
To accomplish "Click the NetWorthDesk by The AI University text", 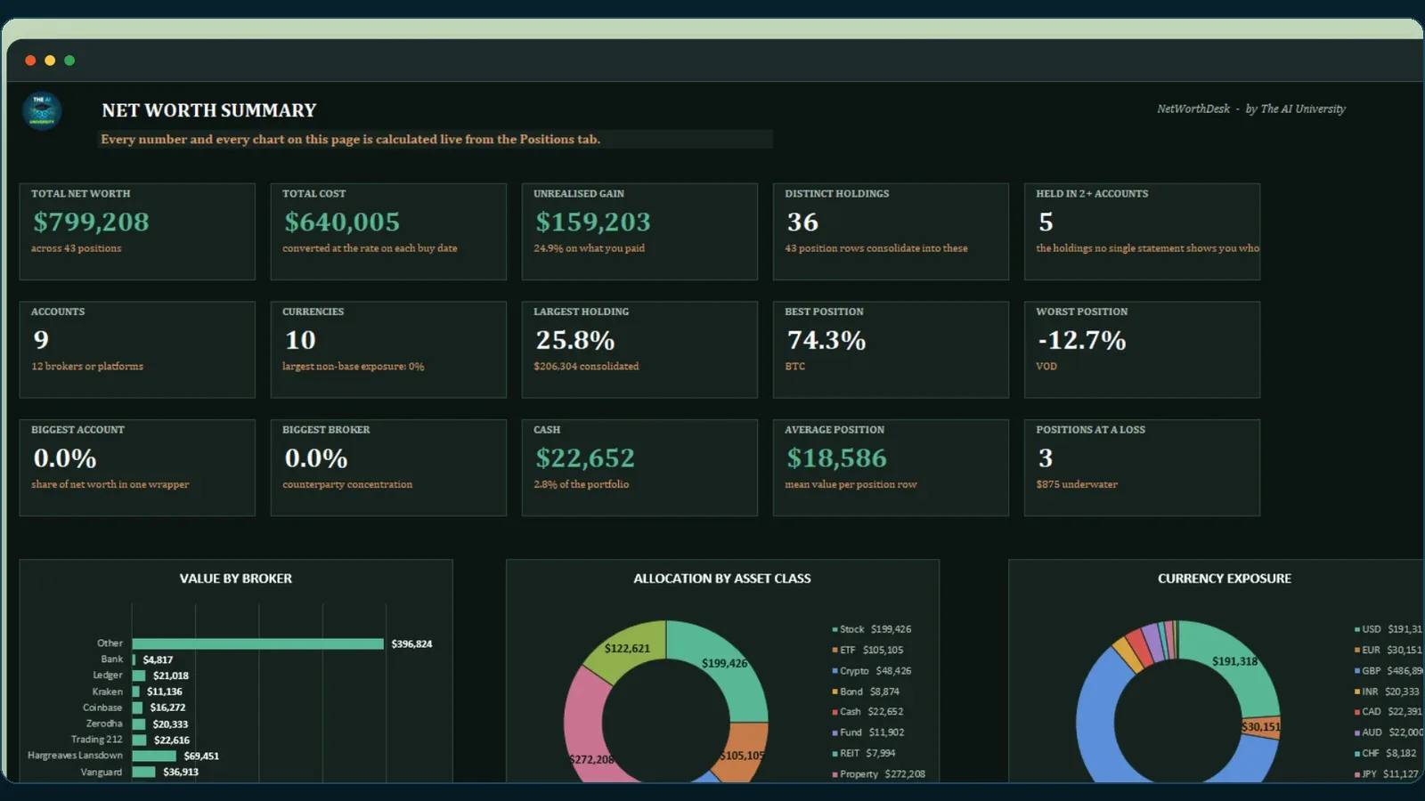I will (x=1251, y=109).
